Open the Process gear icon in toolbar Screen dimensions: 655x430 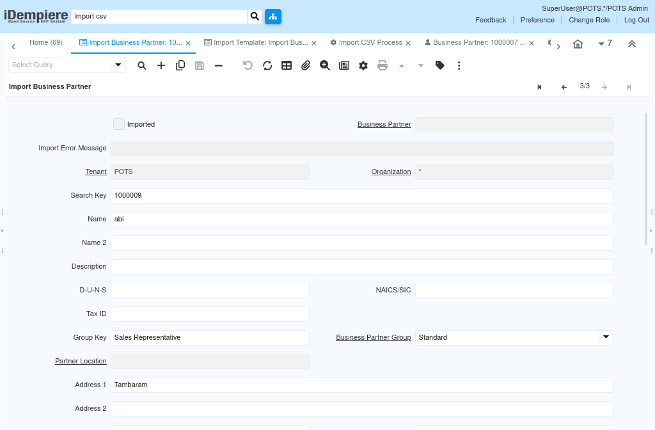coord(363,66)
